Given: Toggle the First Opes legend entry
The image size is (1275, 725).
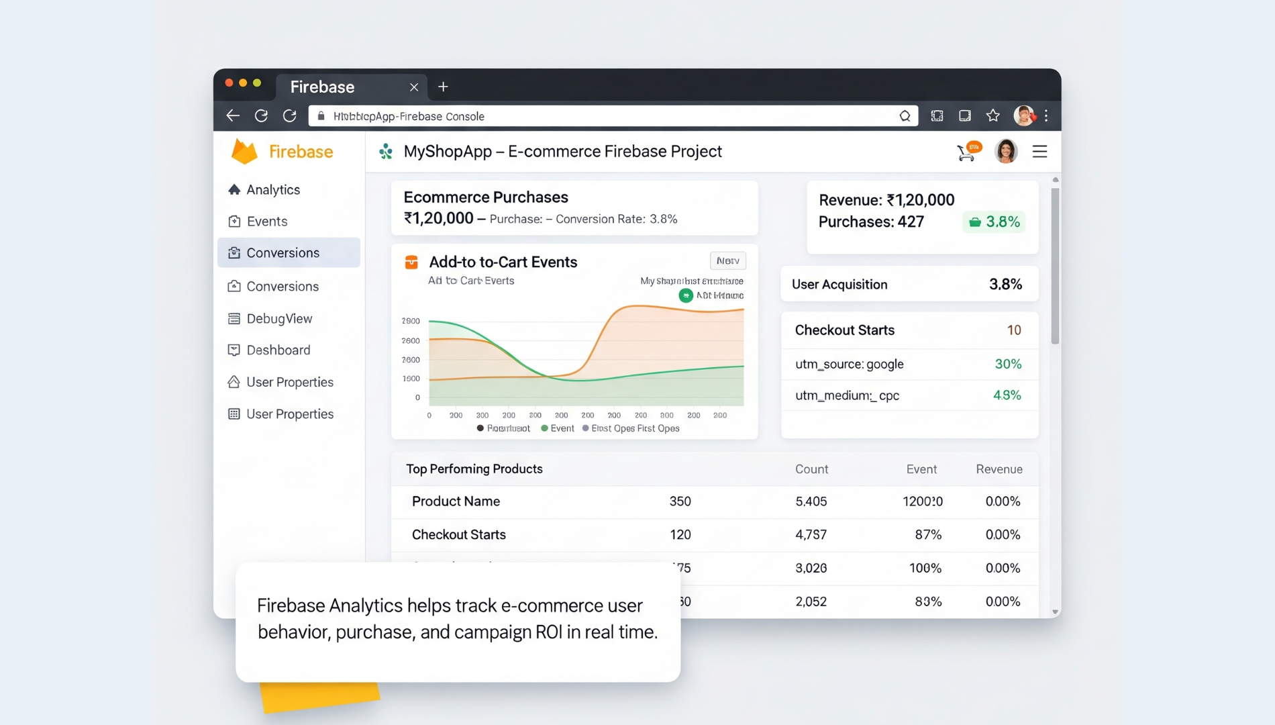Looking at the screenshot, I should (x=631, y=428).
